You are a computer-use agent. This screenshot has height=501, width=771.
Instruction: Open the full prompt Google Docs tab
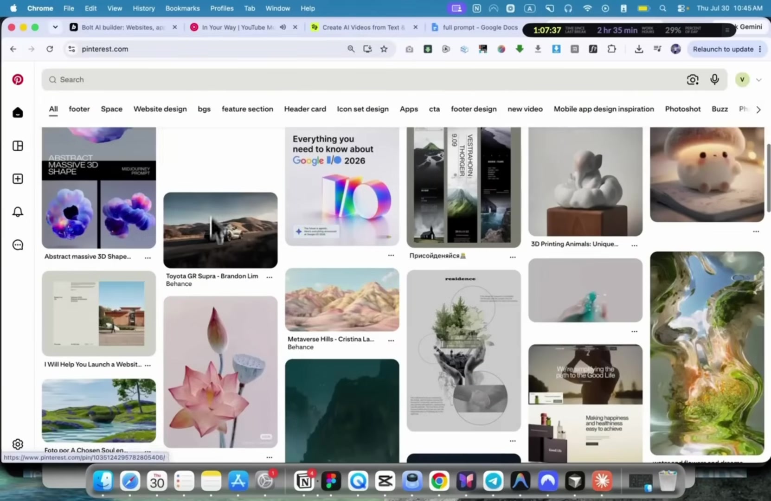click(474, 27)
